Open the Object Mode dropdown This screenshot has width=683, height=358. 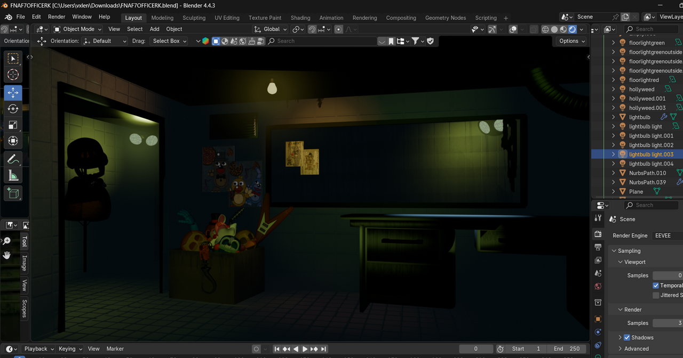click(78, 29)
